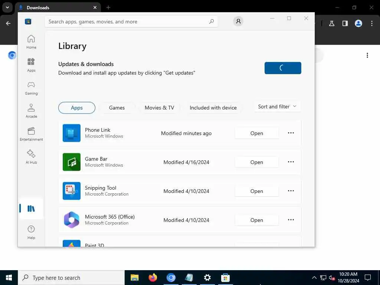Screen dimensions: 380x285
Task: Open Chrome tab search dropdown arrow
Action: [7, 7]
